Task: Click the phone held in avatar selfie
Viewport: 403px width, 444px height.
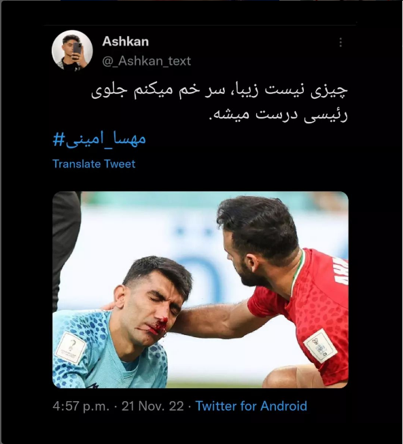Action: [x=77, y=48]
